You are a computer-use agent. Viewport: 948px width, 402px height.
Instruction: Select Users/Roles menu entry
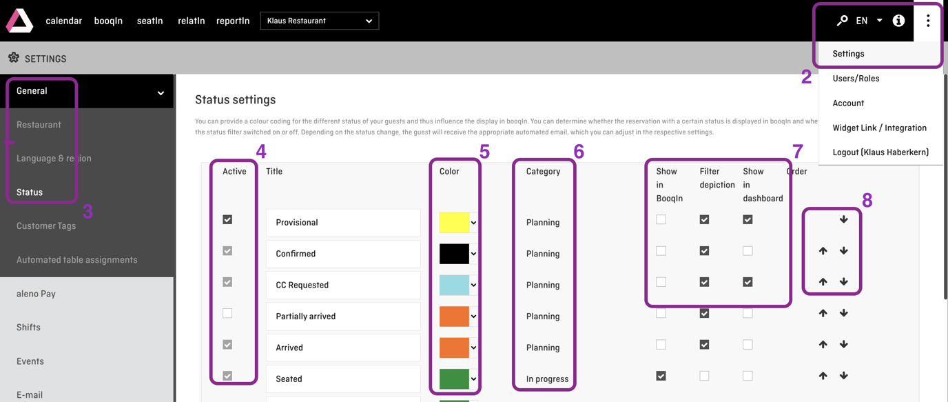[x=880, y=79]
